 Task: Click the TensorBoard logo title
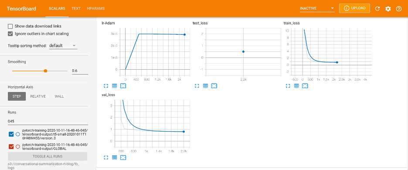point(21,9)
